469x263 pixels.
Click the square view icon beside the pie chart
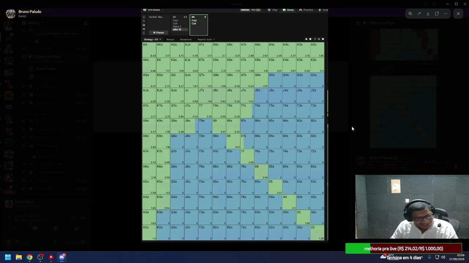pos(310,39)
